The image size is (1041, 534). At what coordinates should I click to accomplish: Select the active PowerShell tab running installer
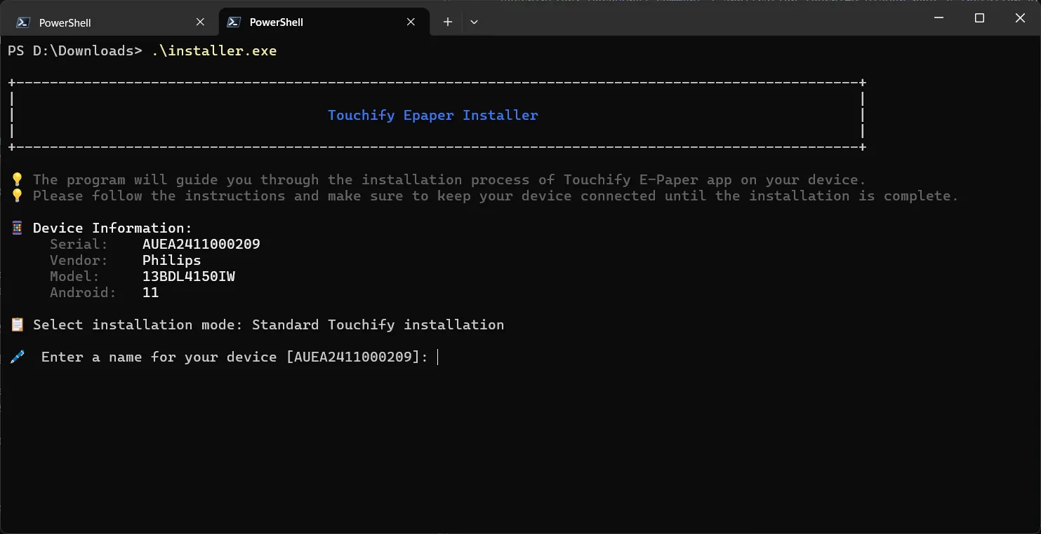coord(324,22)
